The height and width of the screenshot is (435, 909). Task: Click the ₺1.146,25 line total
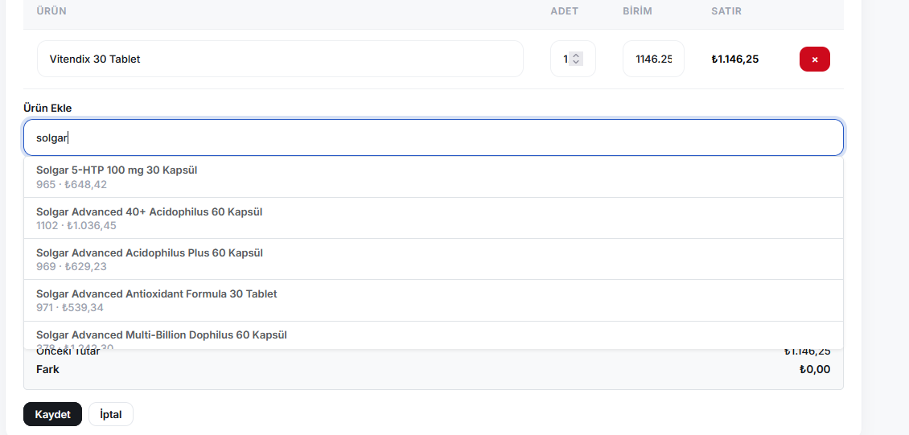point(735,59)
